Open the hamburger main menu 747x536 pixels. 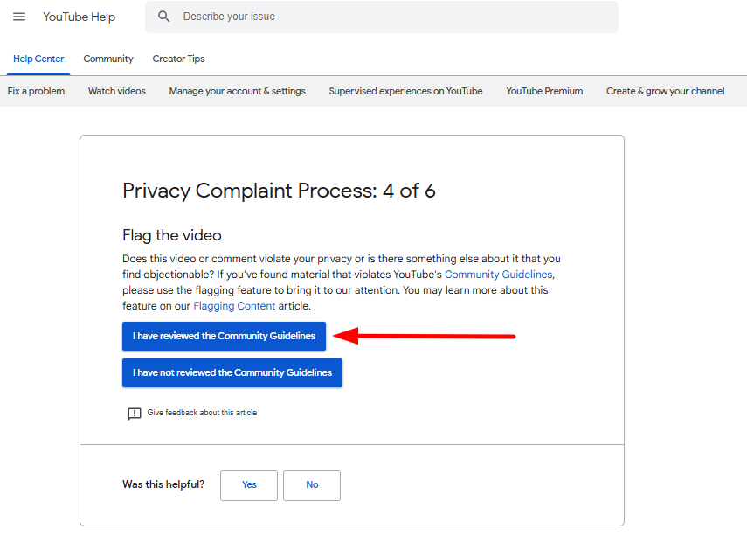pyautogui.click(x=19, y=17)
